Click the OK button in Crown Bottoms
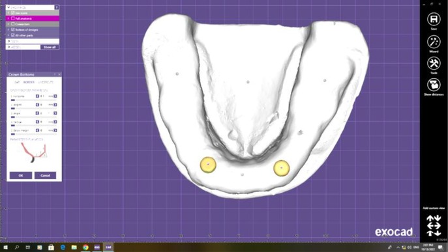 [x=21, y=176]
